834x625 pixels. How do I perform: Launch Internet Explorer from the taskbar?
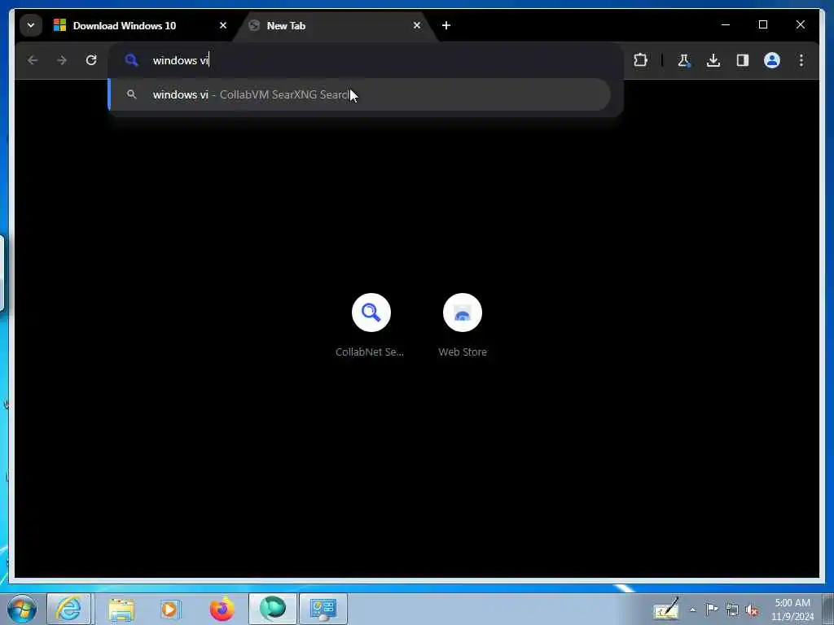[68, 609]
